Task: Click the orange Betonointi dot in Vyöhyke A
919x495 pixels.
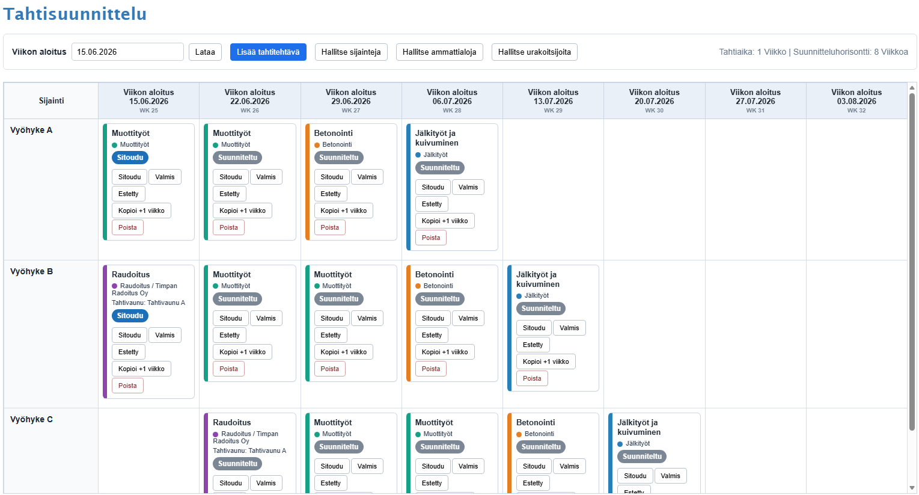Action: tap(317, 145)
